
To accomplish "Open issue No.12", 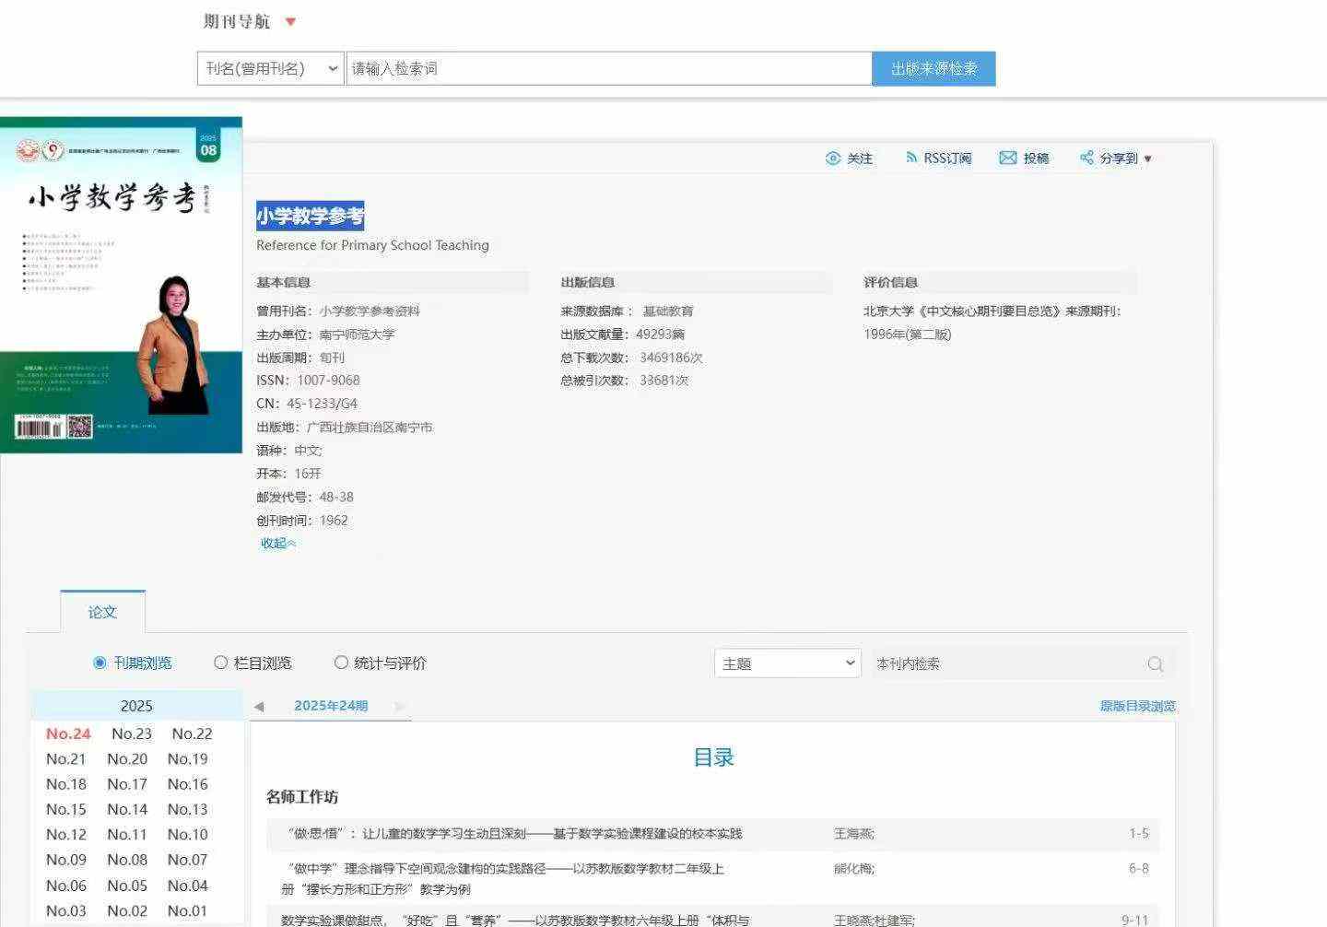I will click(65, 835).
